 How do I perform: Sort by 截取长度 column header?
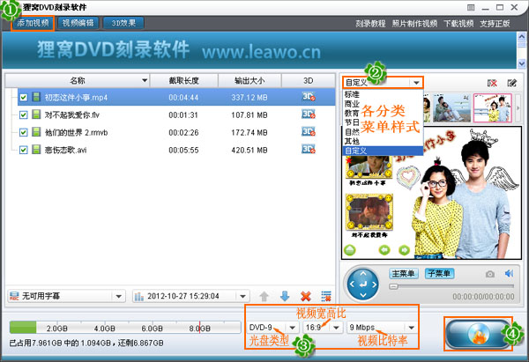[184, 80]
